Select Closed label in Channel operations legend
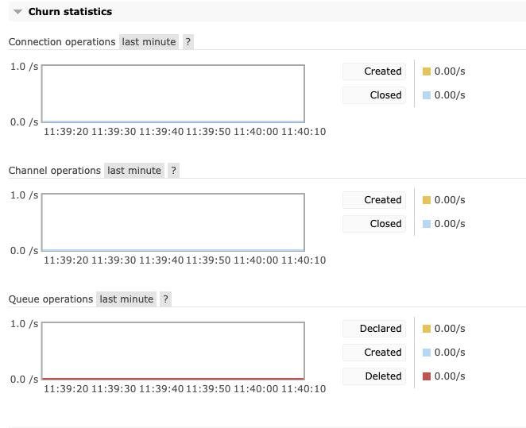Viewport: 526px width, 428px height. [x=374, y=224]
